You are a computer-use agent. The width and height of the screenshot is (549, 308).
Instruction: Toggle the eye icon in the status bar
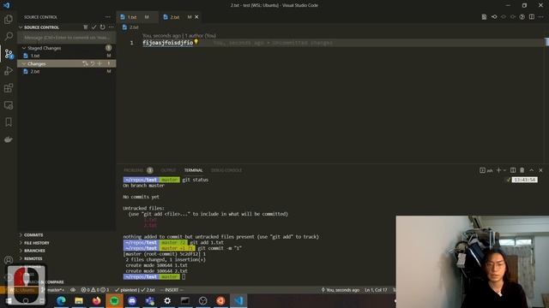tap(73, 290)
